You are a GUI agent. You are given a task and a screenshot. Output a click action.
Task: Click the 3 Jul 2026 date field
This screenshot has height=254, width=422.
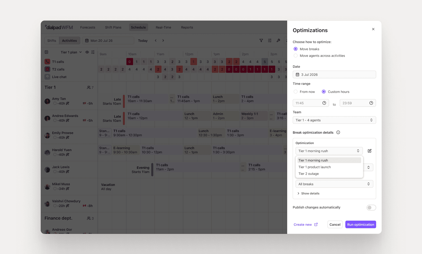tap(334, 75)
